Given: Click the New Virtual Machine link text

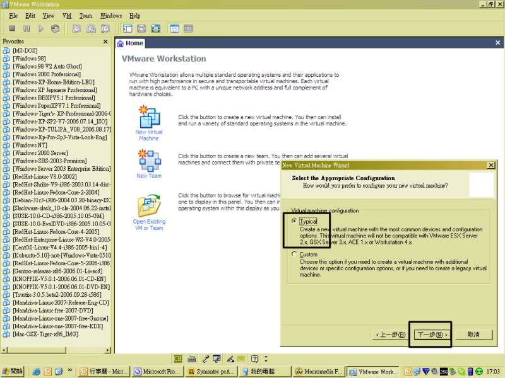Looking at the screenshot, I should click(x=149, y=135).
